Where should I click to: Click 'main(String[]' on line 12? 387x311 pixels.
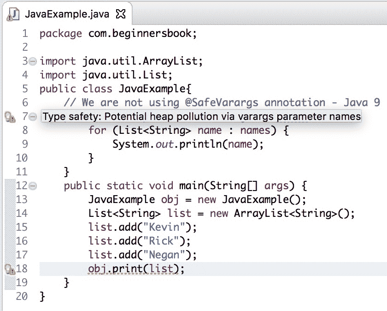coord(218,186)
